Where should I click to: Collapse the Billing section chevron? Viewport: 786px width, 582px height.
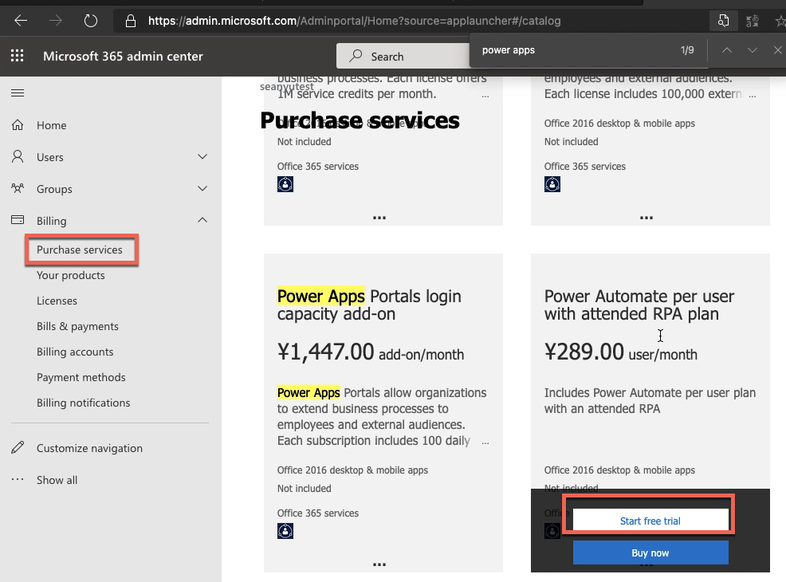tap(202, 220)
